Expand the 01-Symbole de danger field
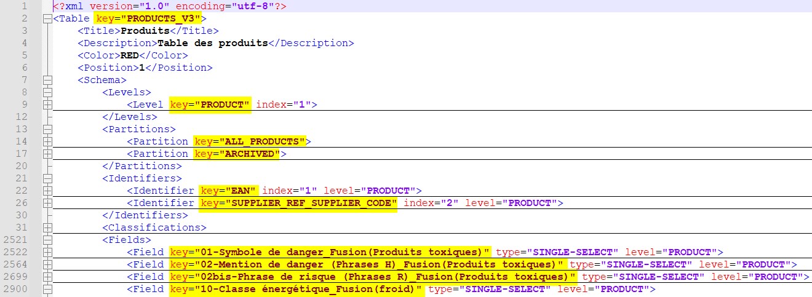 click(x=47, y=252)
